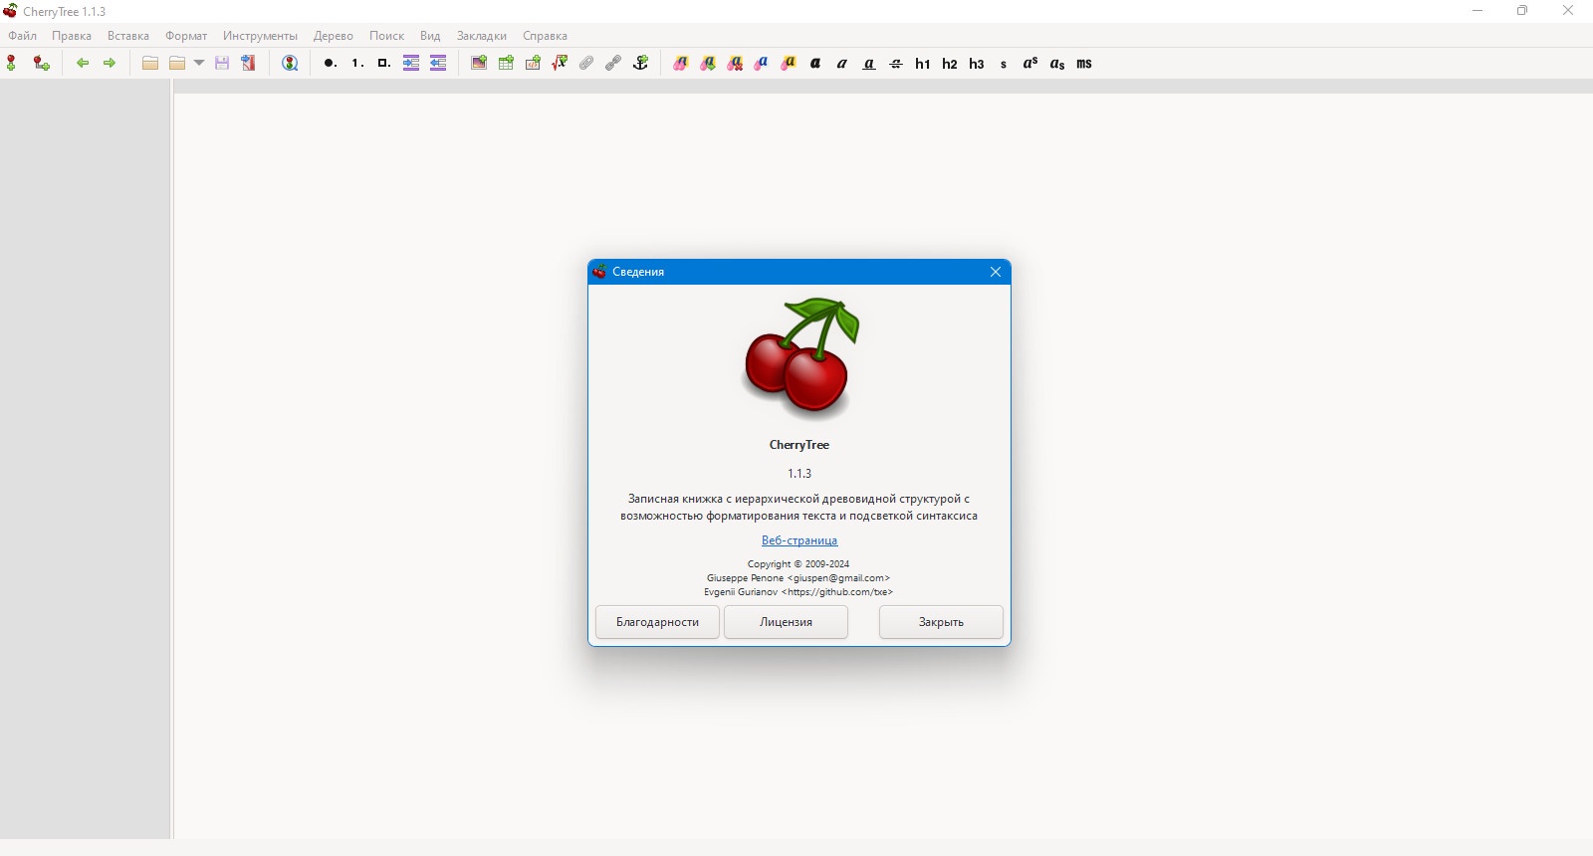The width and height of the screenshot is (1593, 856).
Task: Toggle monospace 'ms' formatting
Action: tap(1084, 63)
